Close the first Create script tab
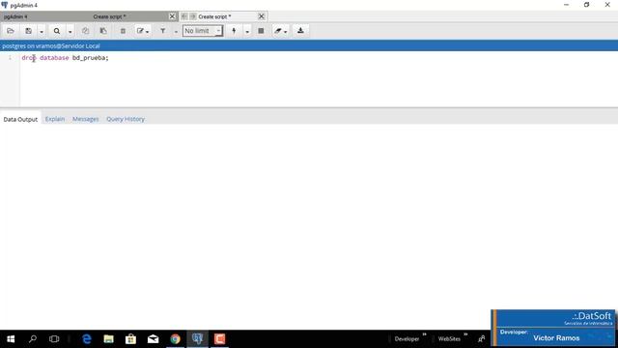The image size is (618, 348). point(172,16)
